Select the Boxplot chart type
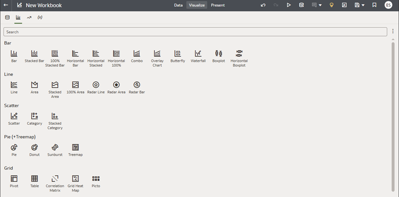 click(219, 54)
